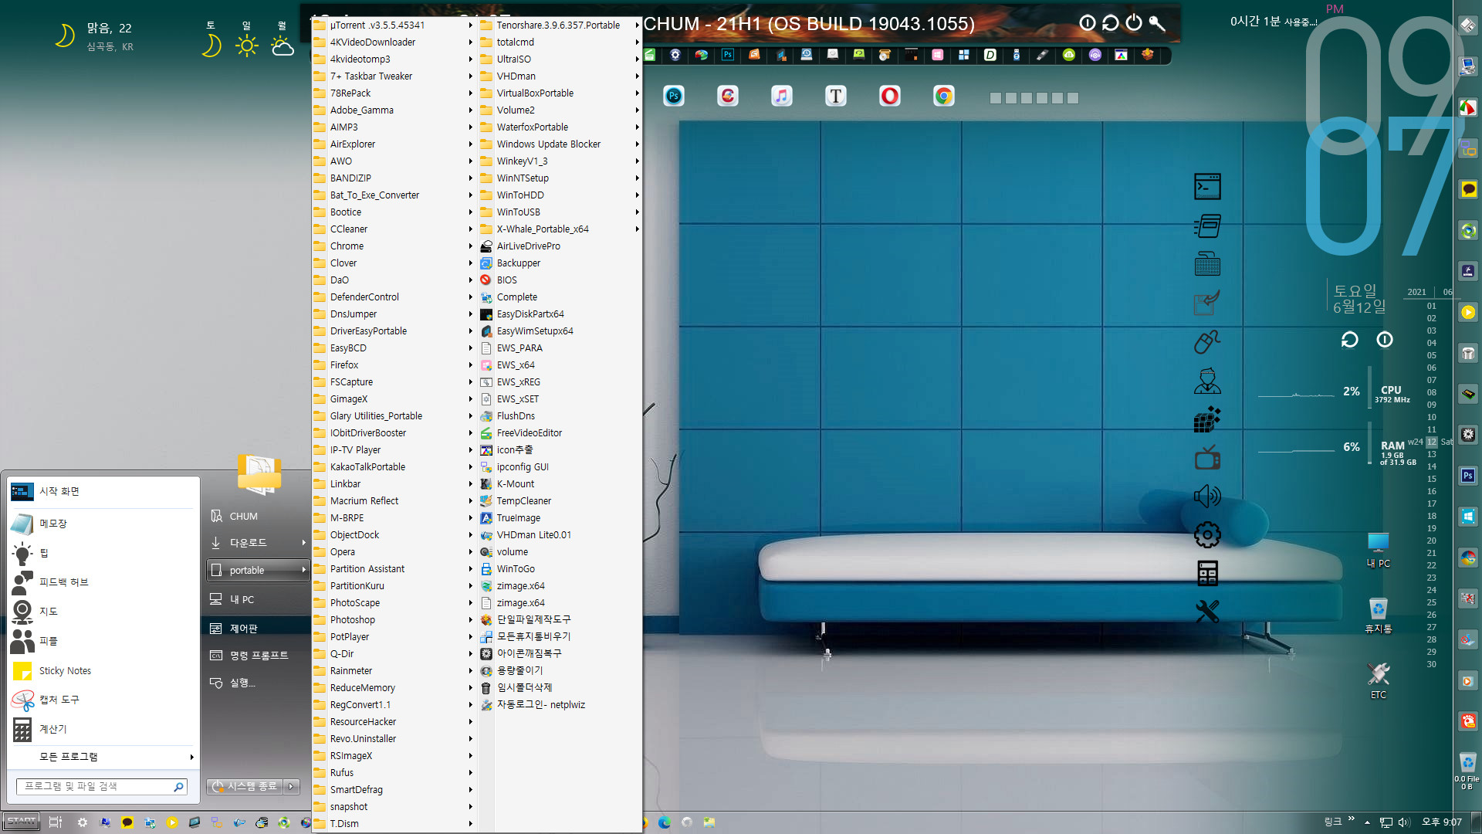This screenshot has width=1482, height=834.
Task: Open 계산기 from start menu
Action: [x=102, y=729]
